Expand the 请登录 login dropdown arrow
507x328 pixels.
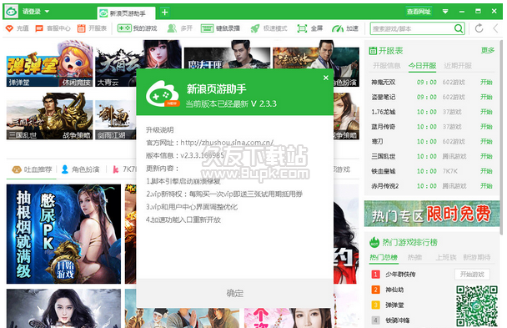(47, 12)
